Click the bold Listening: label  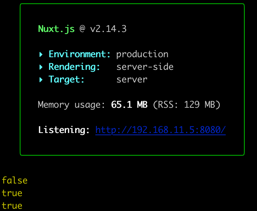pos(64,130)
